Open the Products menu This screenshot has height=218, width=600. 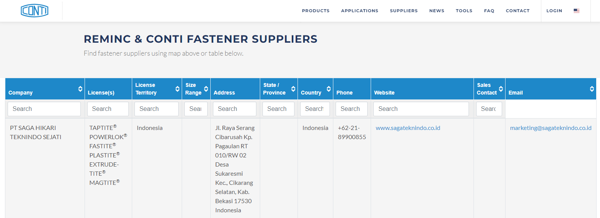click(x=315, y=11)
